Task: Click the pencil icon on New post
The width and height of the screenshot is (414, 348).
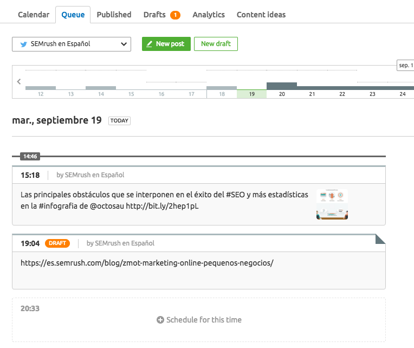Action: (149, 44)
